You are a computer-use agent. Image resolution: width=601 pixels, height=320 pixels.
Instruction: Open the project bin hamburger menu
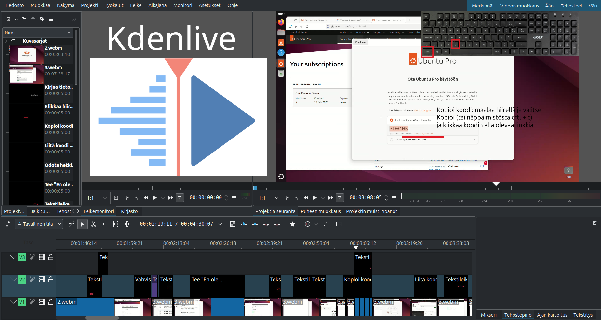pyautogui.click(x=51, y=19)
